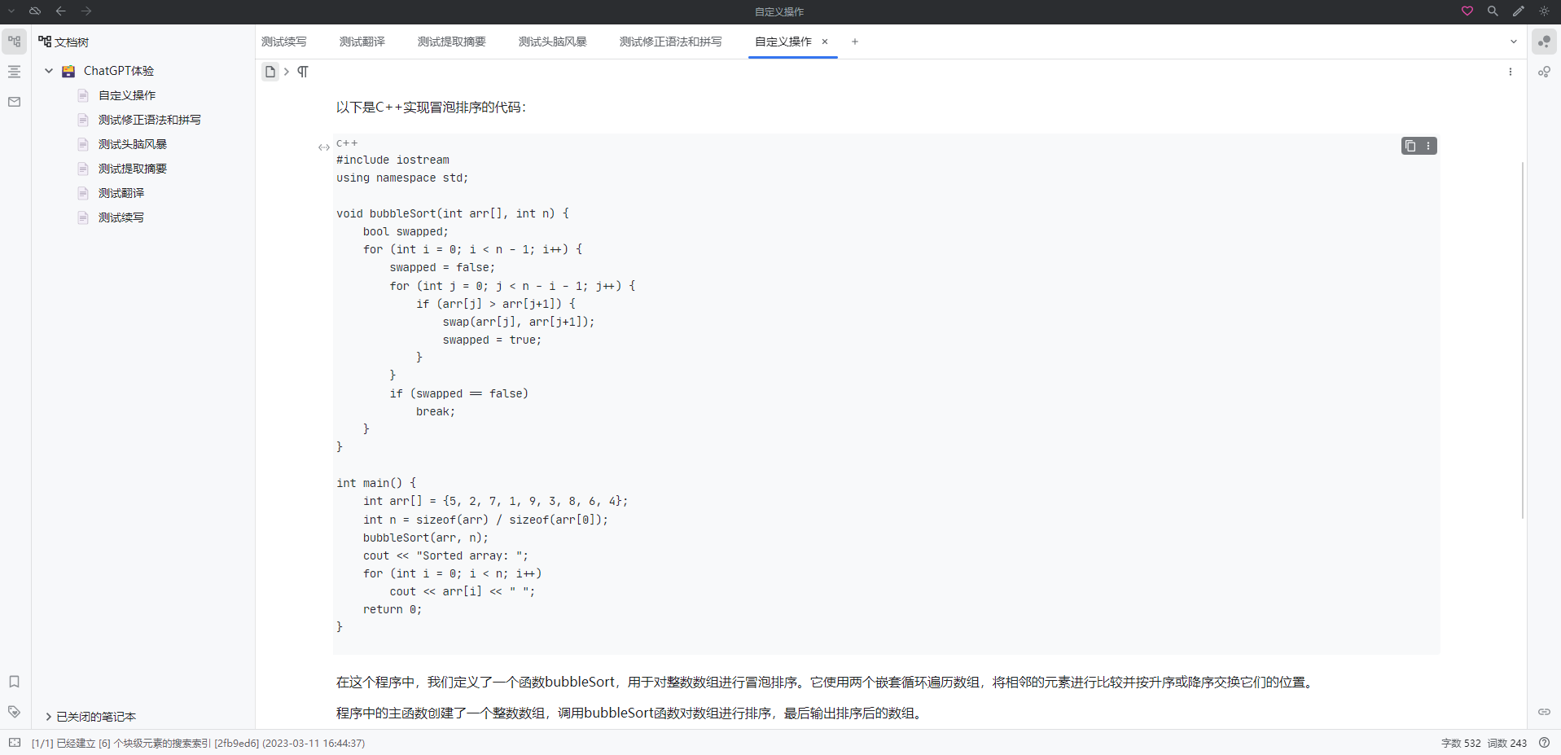
Task: Click the paragraph breadcrumb icon
Action: point(303,72)
